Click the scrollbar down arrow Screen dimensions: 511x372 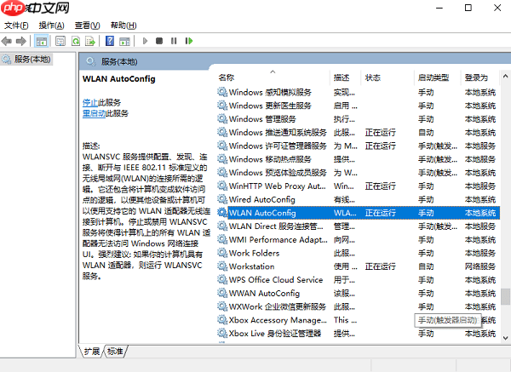pos(505,338)
